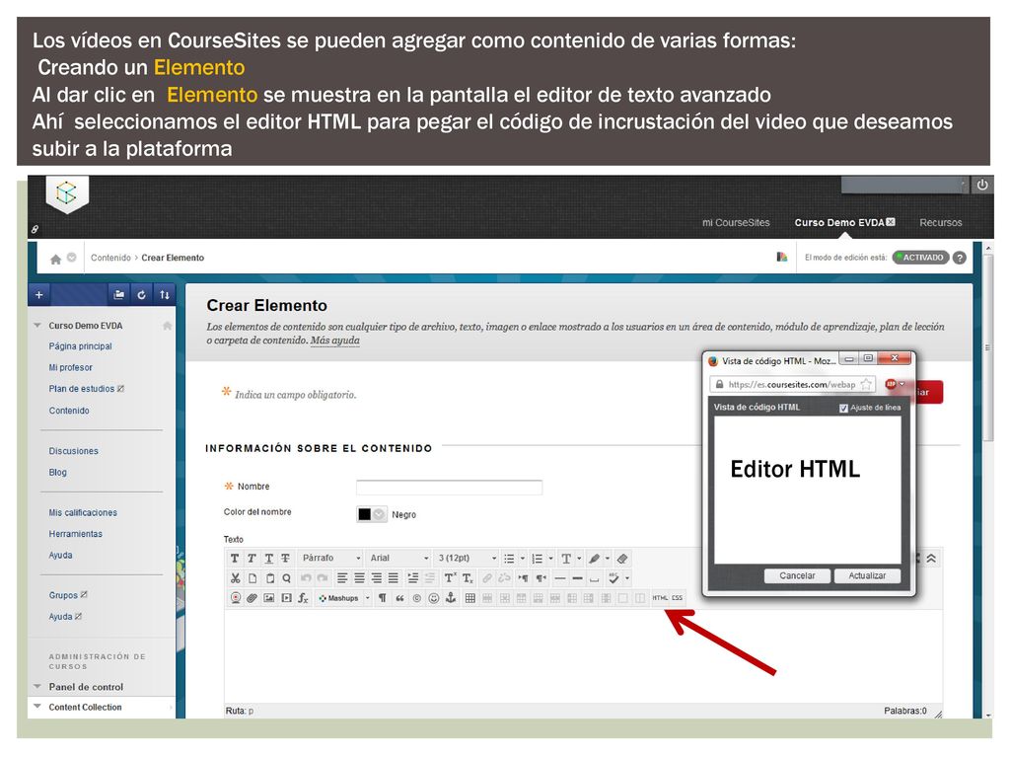
Task: Insert embedded media with play icon
Action: [x=286, y=598]
